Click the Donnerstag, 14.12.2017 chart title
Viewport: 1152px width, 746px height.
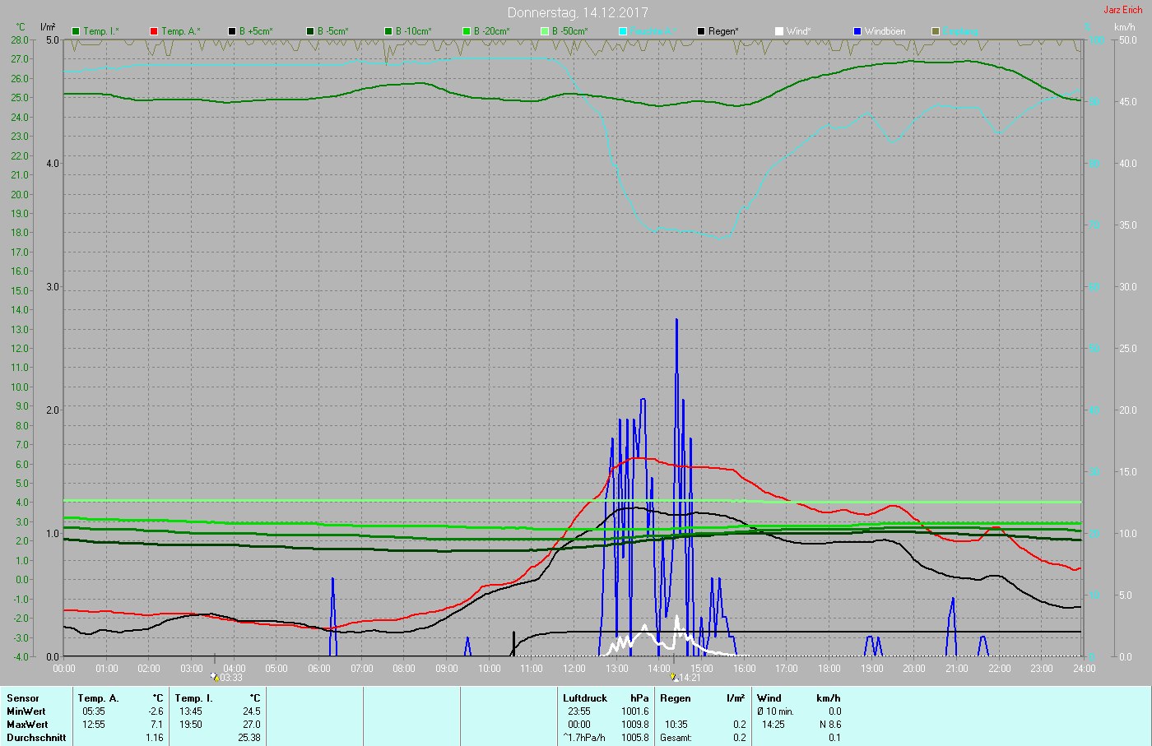click(578, 12)
